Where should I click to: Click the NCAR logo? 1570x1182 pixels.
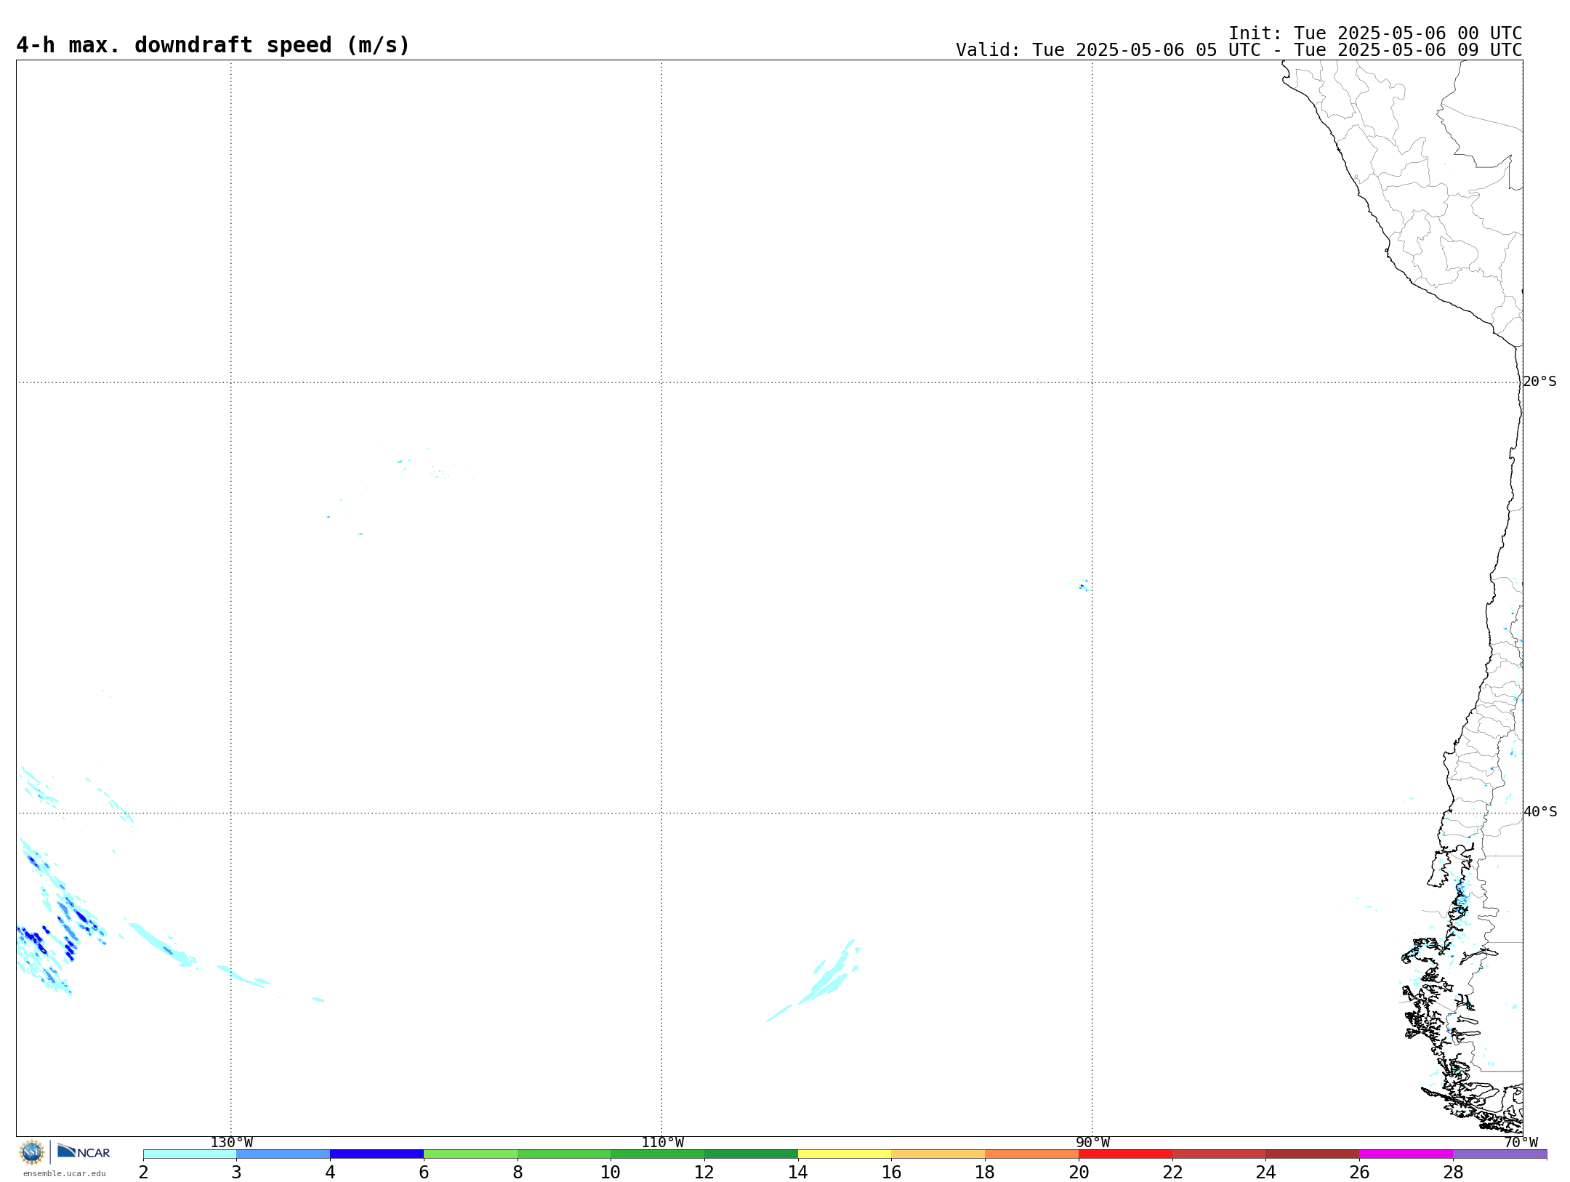(x=84, y=1151)
